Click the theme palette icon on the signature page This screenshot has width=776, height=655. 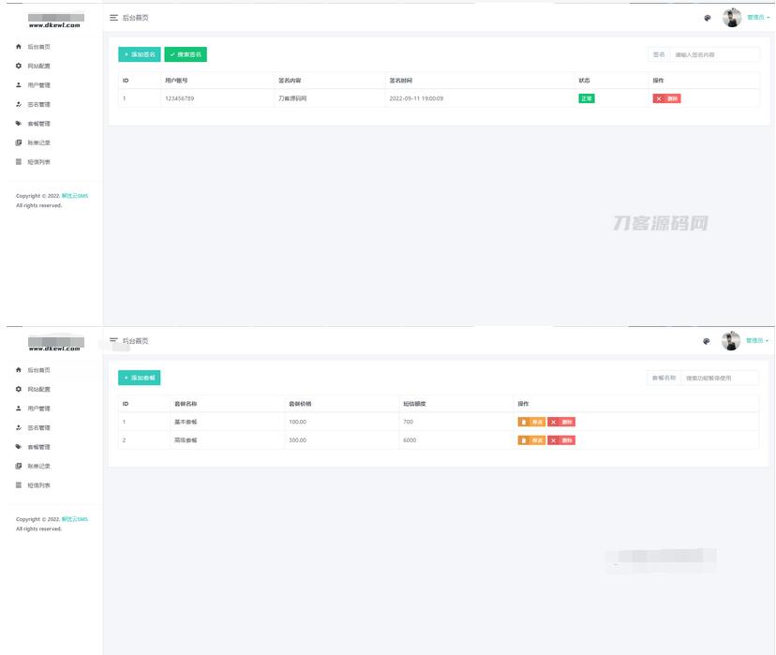(707, 18)
